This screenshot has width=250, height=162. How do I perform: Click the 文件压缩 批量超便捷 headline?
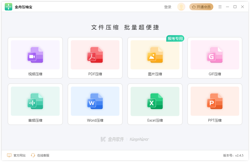pyautogui.click(x=125, y=27)
